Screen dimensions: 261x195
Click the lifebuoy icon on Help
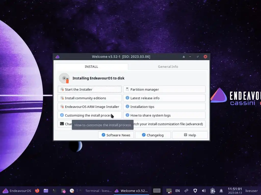[186, 135]
